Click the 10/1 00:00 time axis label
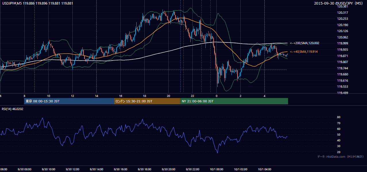 coord(217,169)
